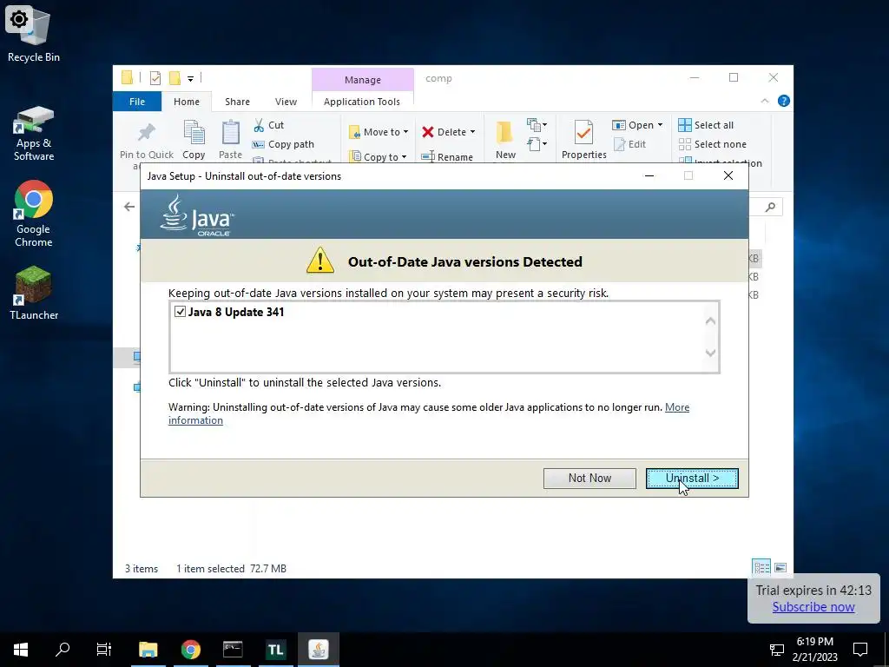Open the Easy access dropdown icon
Viewport: 889px width, 667px height.
coord(537,143)
